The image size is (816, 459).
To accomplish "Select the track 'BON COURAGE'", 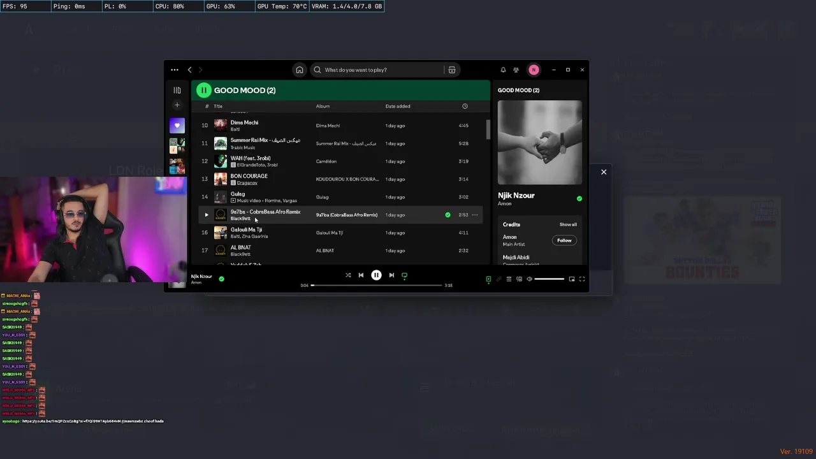I will 249,176.
